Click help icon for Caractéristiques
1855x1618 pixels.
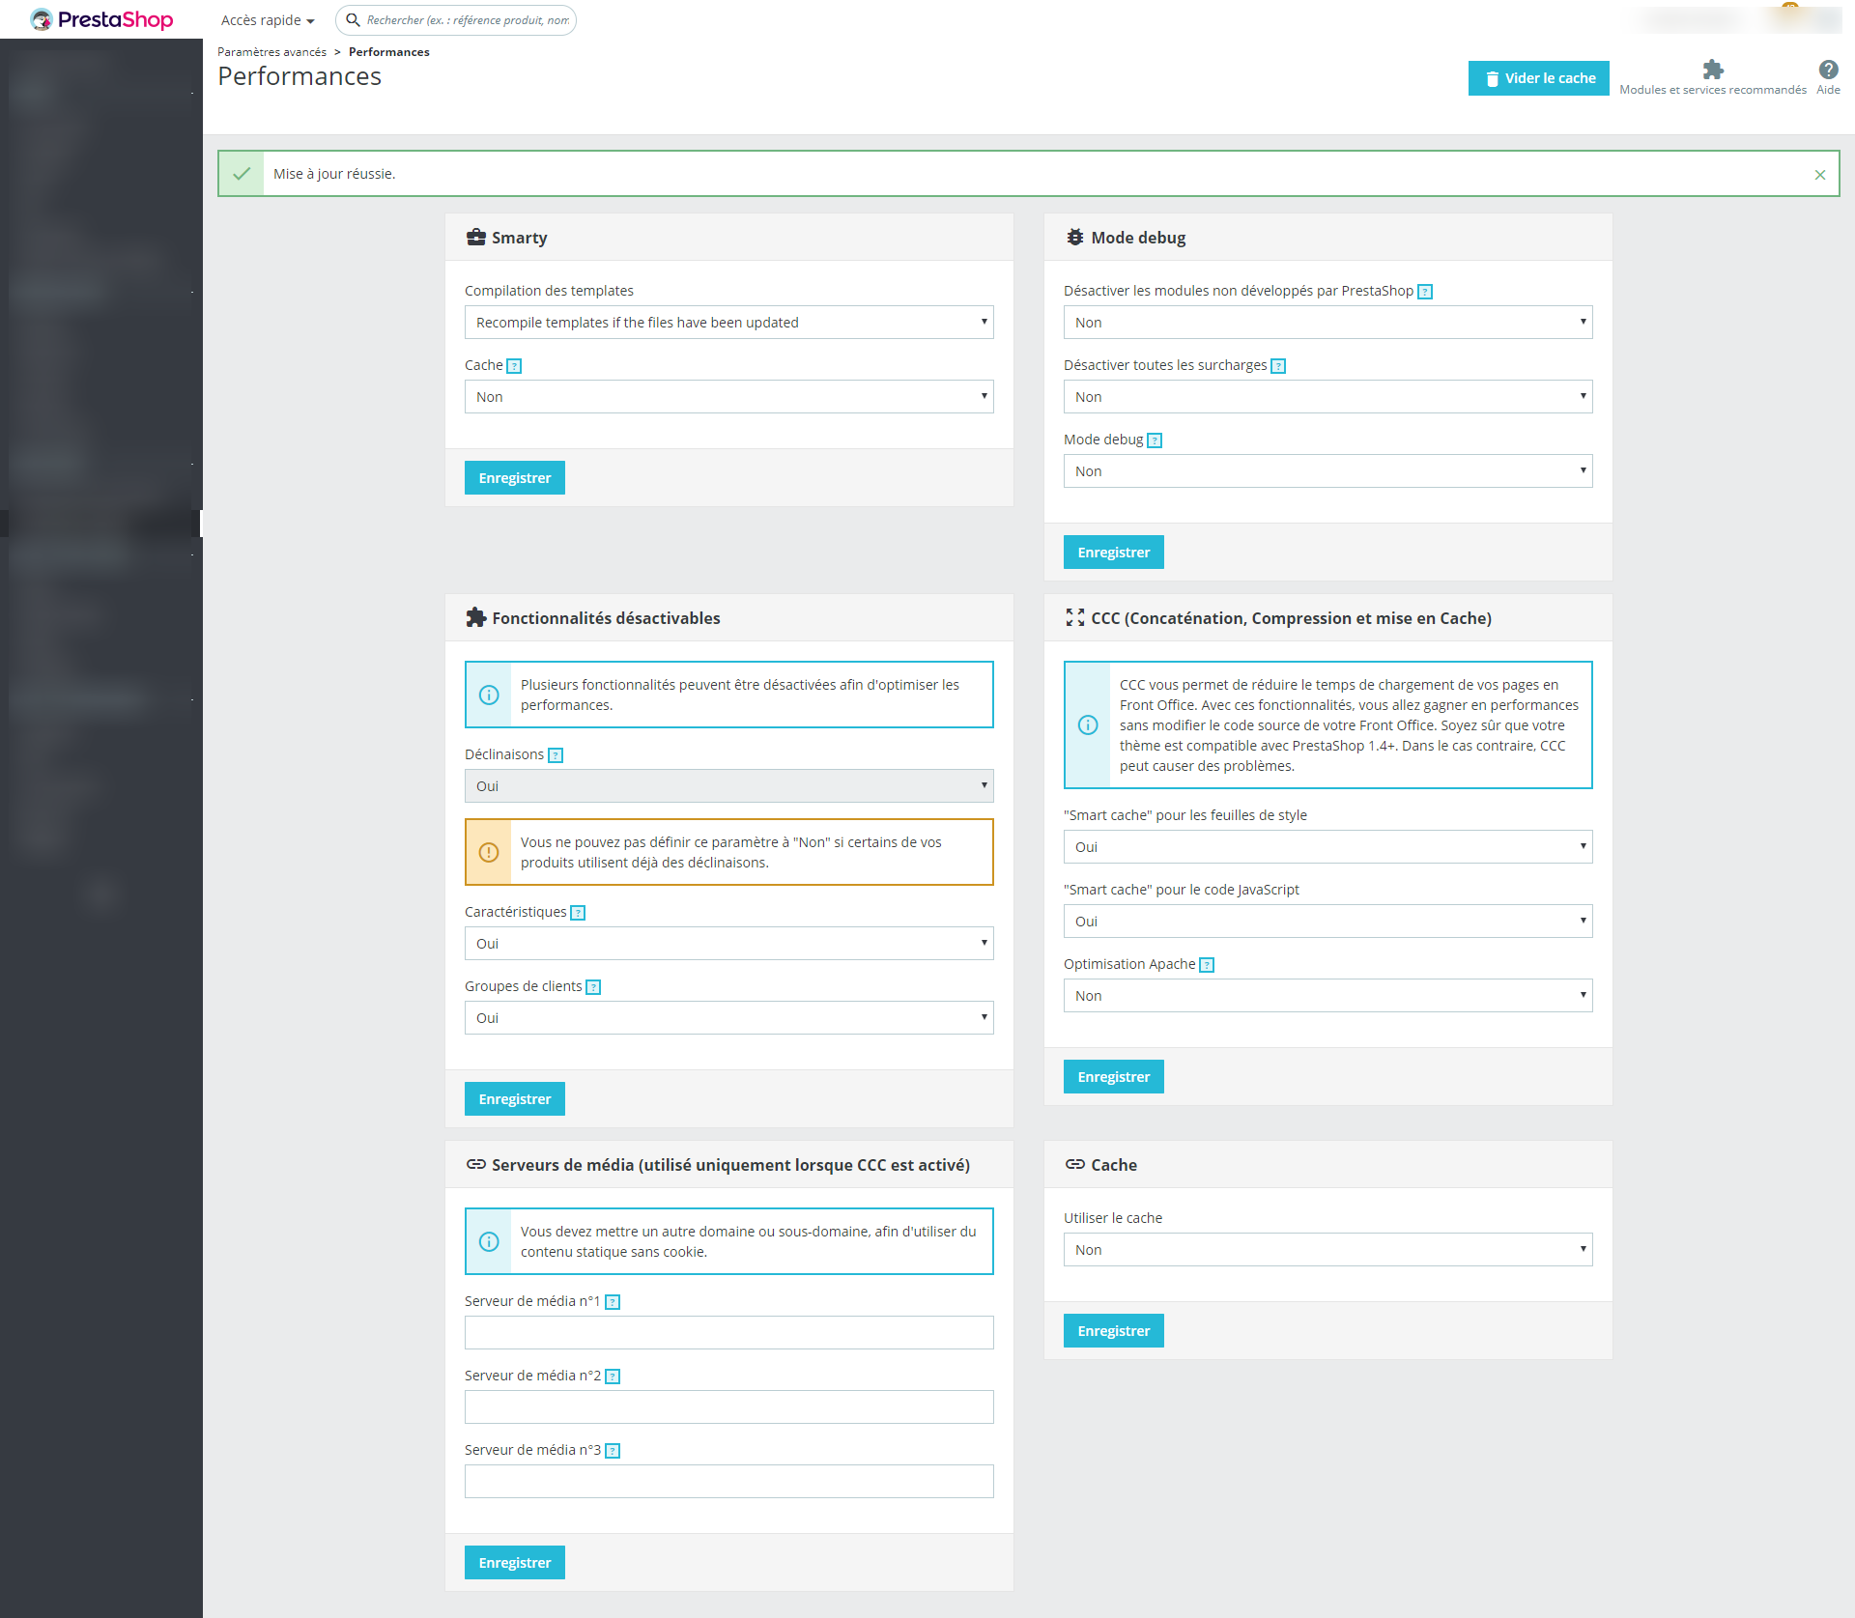tap(577, 913)
